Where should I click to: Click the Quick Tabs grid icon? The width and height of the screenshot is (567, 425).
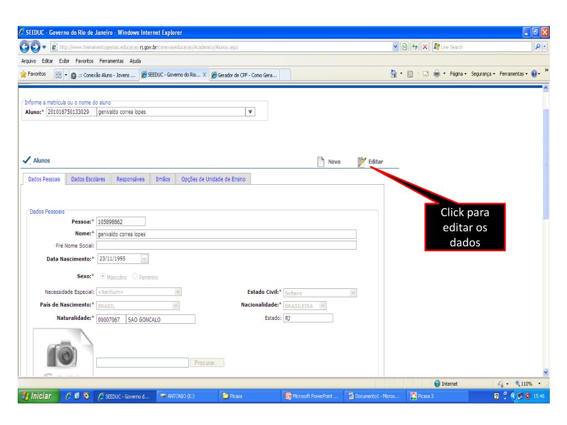click(x=58, y=75)
